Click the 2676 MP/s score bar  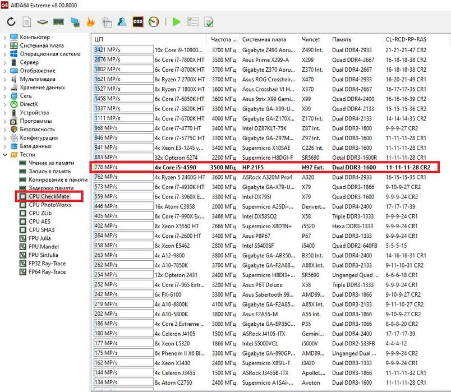click(x=123, y=59)
